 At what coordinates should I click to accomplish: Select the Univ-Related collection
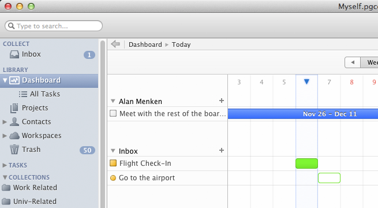click(x=29, y=201)
